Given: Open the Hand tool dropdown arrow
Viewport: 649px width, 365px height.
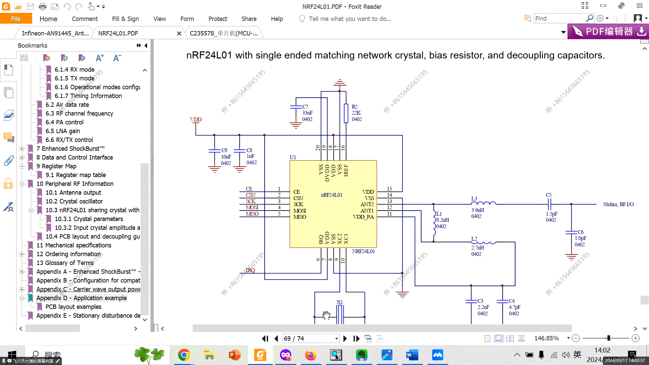Looking at the screenshot, I should 98,6.
